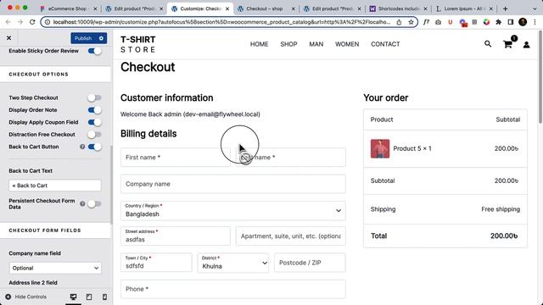
Task: Switch to desktop preview icon
Action: tap(73, 297)
